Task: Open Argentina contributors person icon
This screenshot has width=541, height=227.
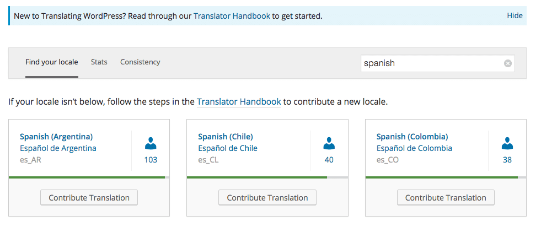Action: coord(151,143)
